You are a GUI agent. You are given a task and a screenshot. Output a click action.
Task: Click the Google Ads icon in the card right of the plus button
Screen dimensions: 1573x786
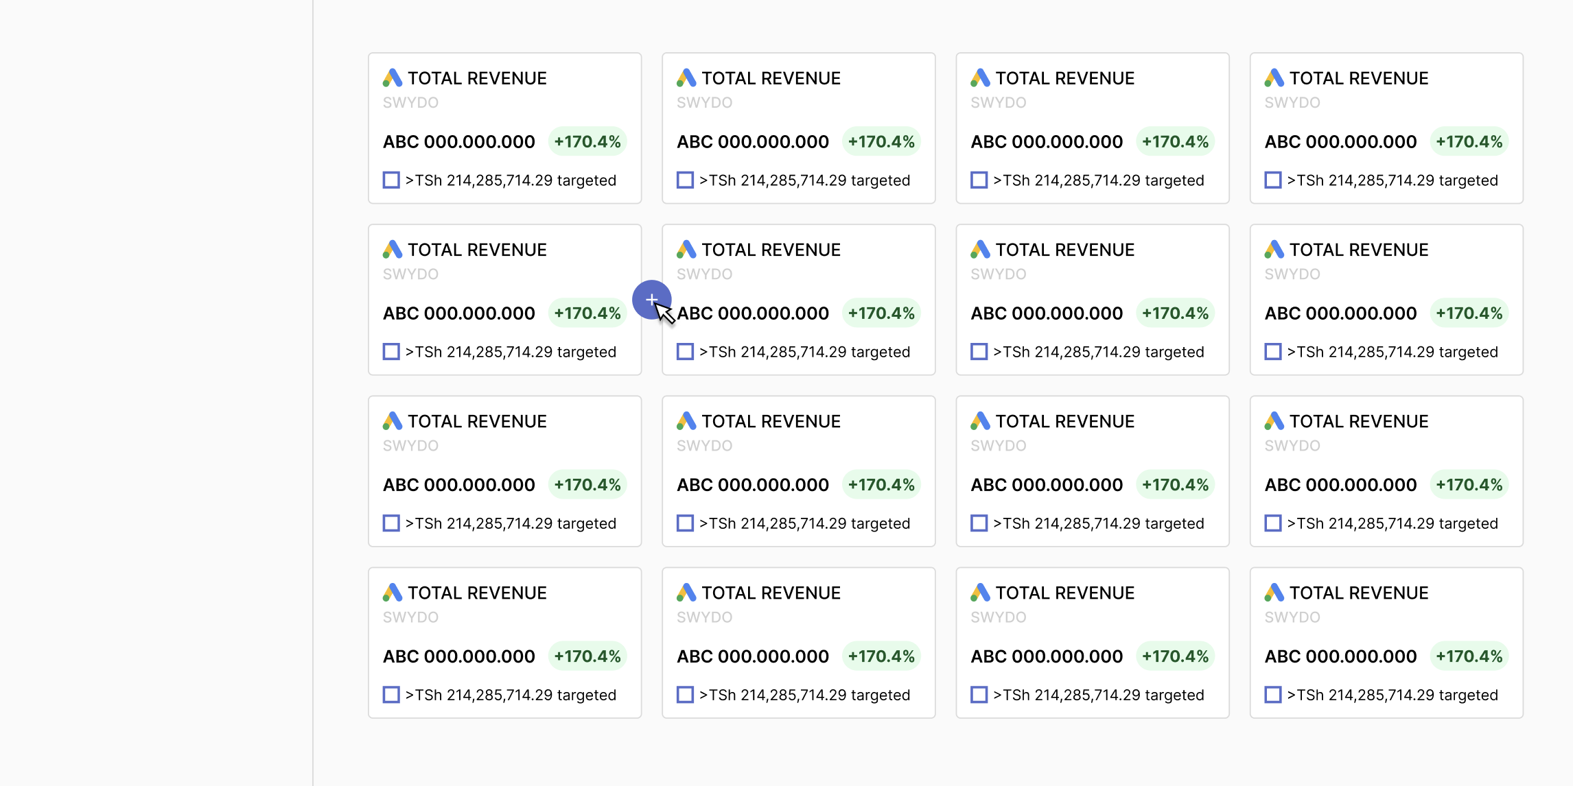(x=686, y=250)
